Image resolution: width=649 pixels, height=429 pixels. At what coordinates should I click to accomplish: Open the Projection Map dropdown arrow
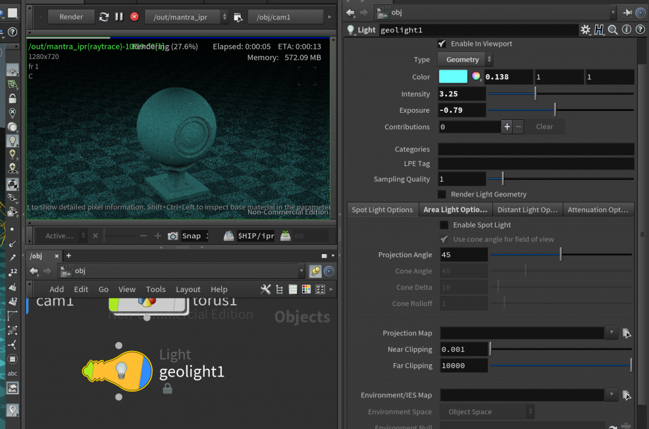(x=610, y=333)
